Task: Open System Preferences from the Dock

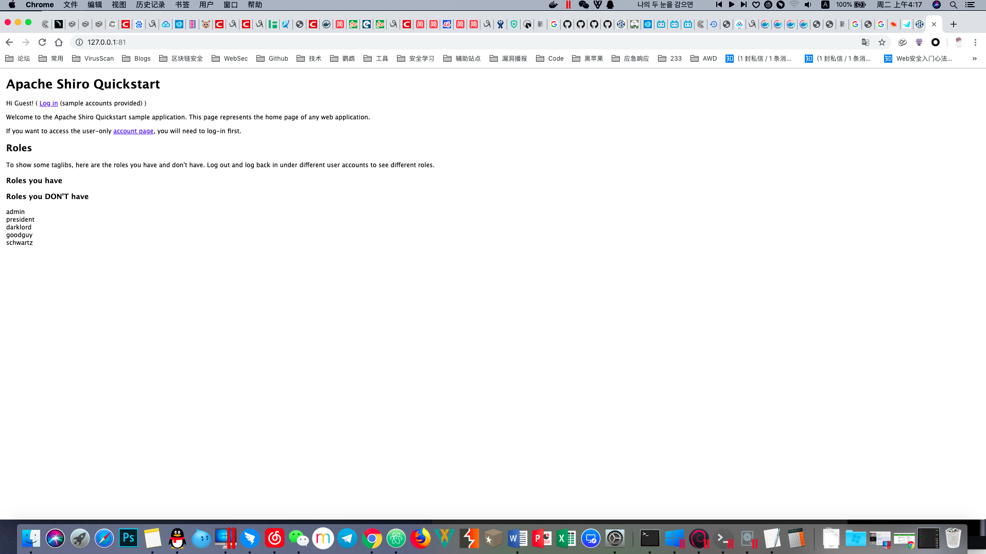Action: tap(615, 539)
